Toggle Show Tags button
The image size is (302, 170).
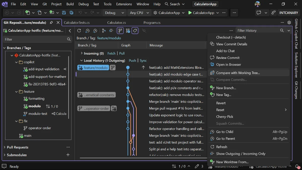(135, 30)
